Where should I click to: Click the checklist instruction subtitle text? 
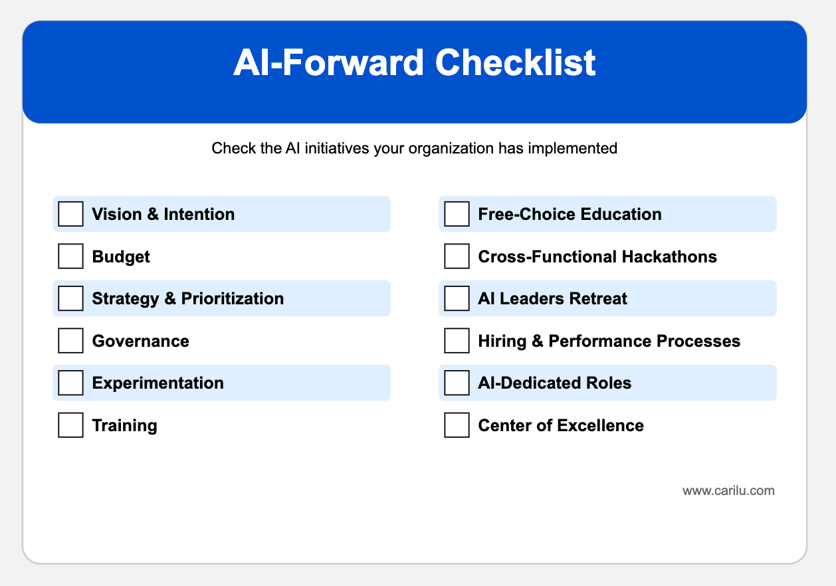tap(414, 148)
